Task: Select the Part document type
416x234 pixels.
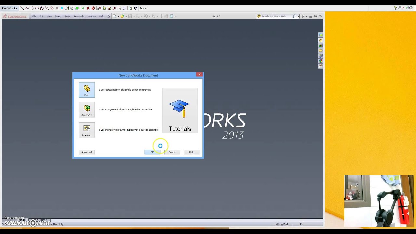Action: 86,90
